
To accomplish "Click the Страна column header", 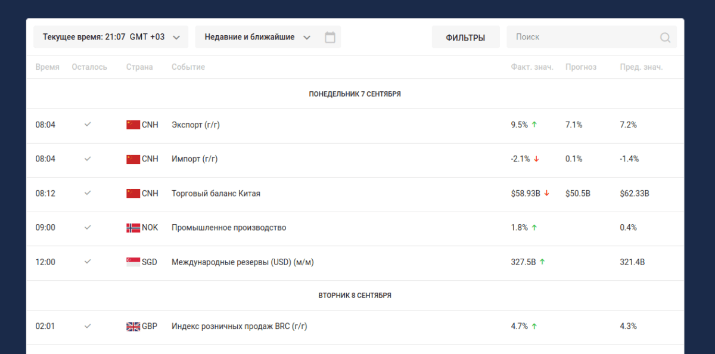I will tap(139, 67).
